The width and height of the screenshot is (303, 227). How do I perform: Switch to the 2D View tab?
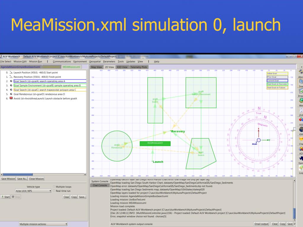(109, 67)
